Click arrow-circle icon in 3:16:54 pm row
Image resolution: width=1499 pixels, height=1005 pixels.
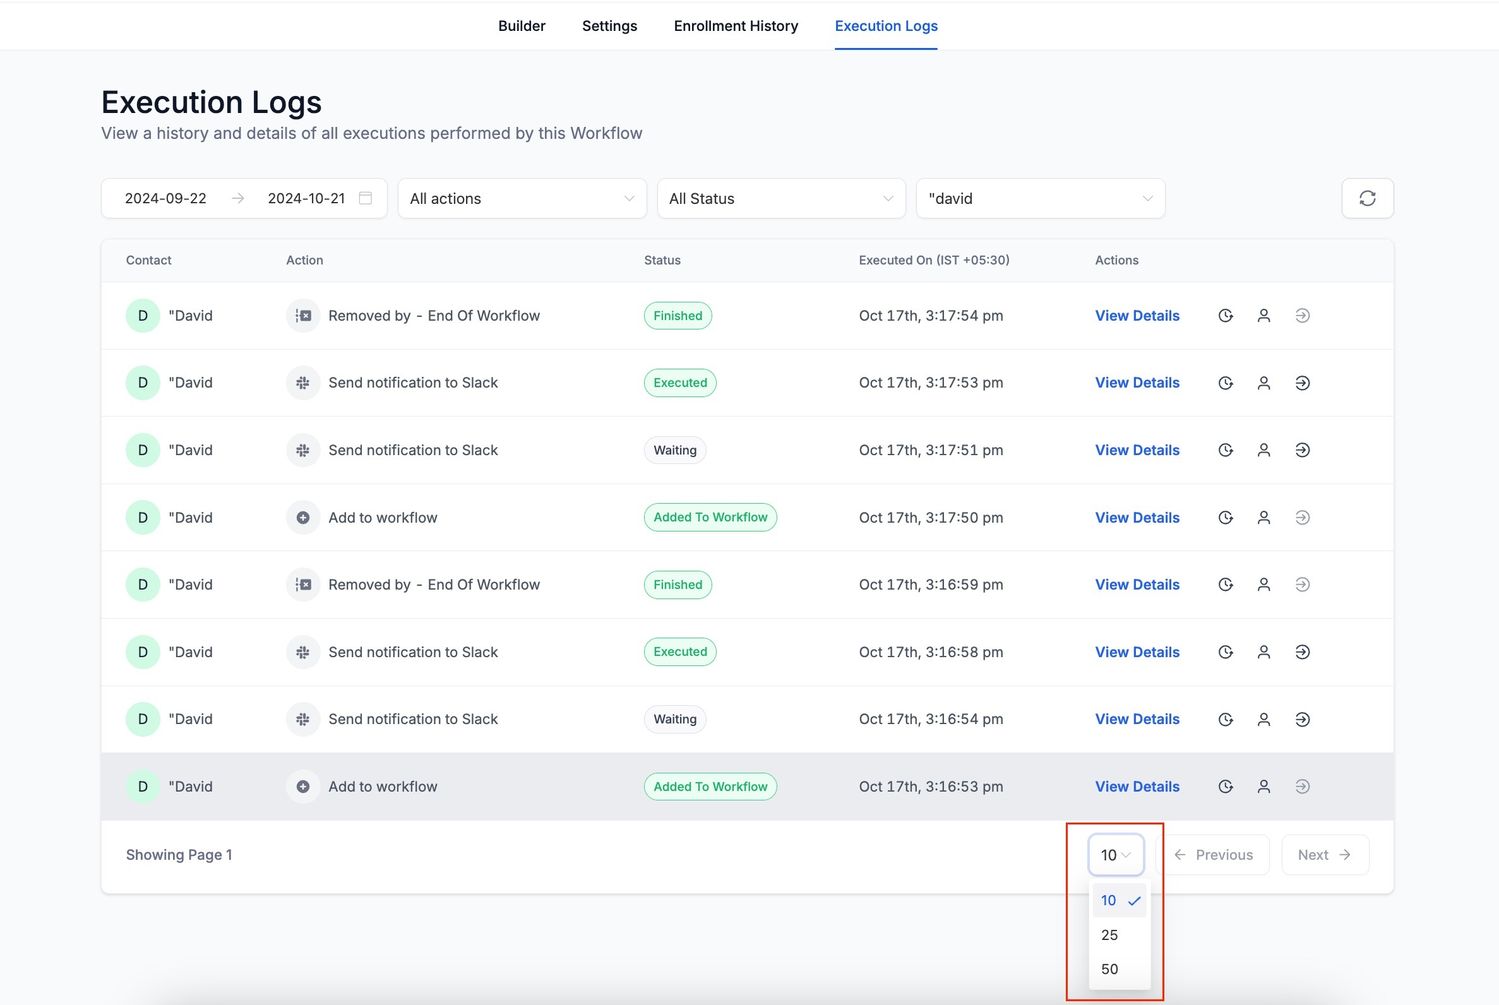pyautogui.click(x=1301, y=719)
